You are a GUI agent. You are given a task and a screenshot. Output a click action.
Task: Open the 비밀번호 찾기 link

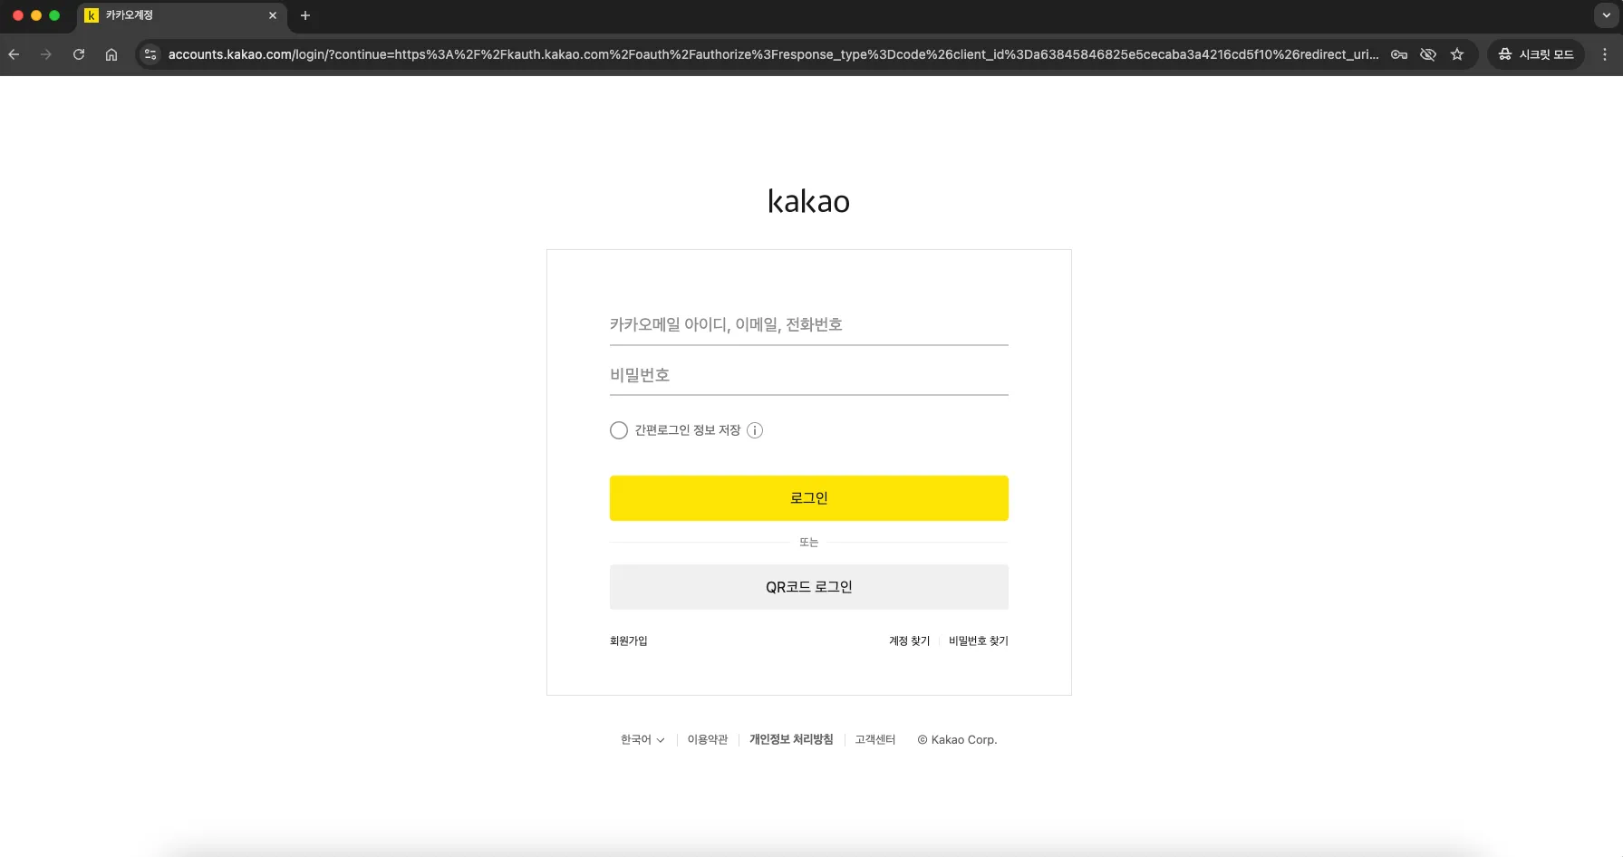(x=979, y=640)
